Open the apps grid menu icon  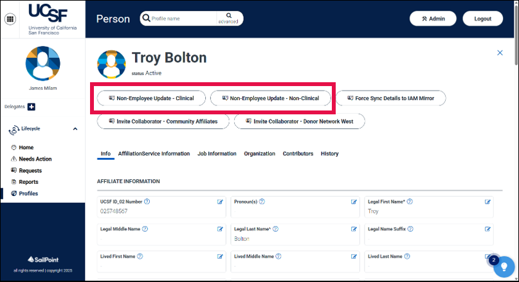(10, 19)
